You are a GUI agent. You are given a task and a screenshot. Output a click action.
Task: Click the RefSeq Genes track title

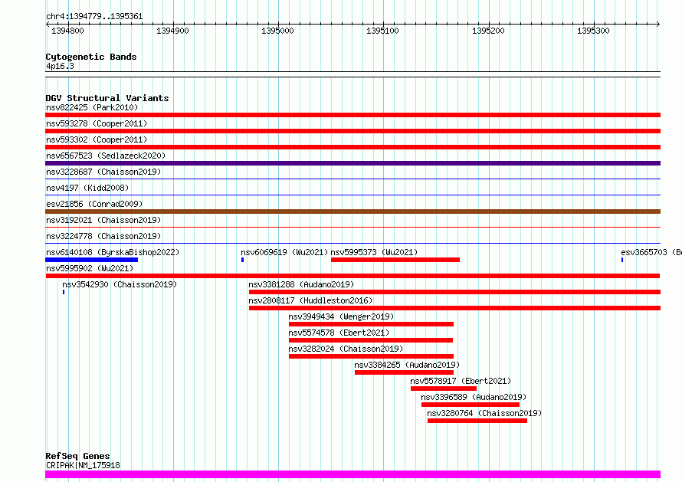(77, 456)
